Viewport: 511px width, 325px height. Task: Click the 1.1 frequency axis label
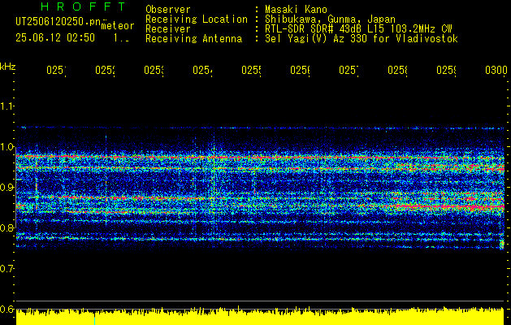click(7, 106)
